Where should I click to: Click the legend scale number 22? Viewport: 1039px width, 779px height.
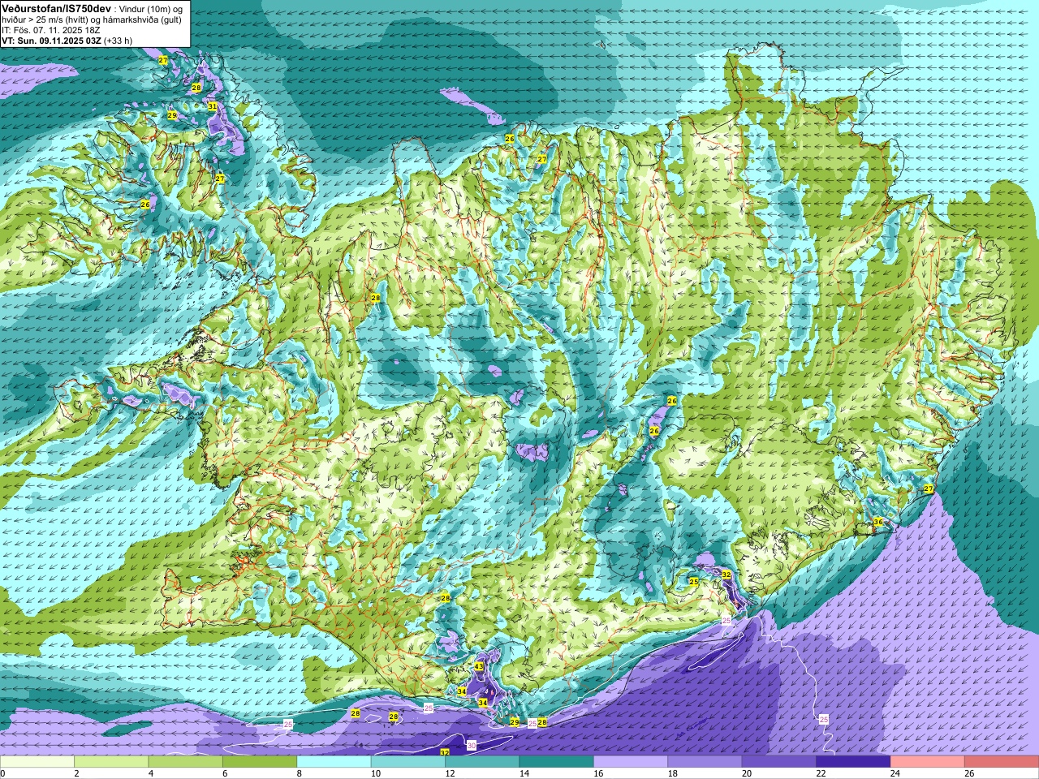click(x=821, y=773)
